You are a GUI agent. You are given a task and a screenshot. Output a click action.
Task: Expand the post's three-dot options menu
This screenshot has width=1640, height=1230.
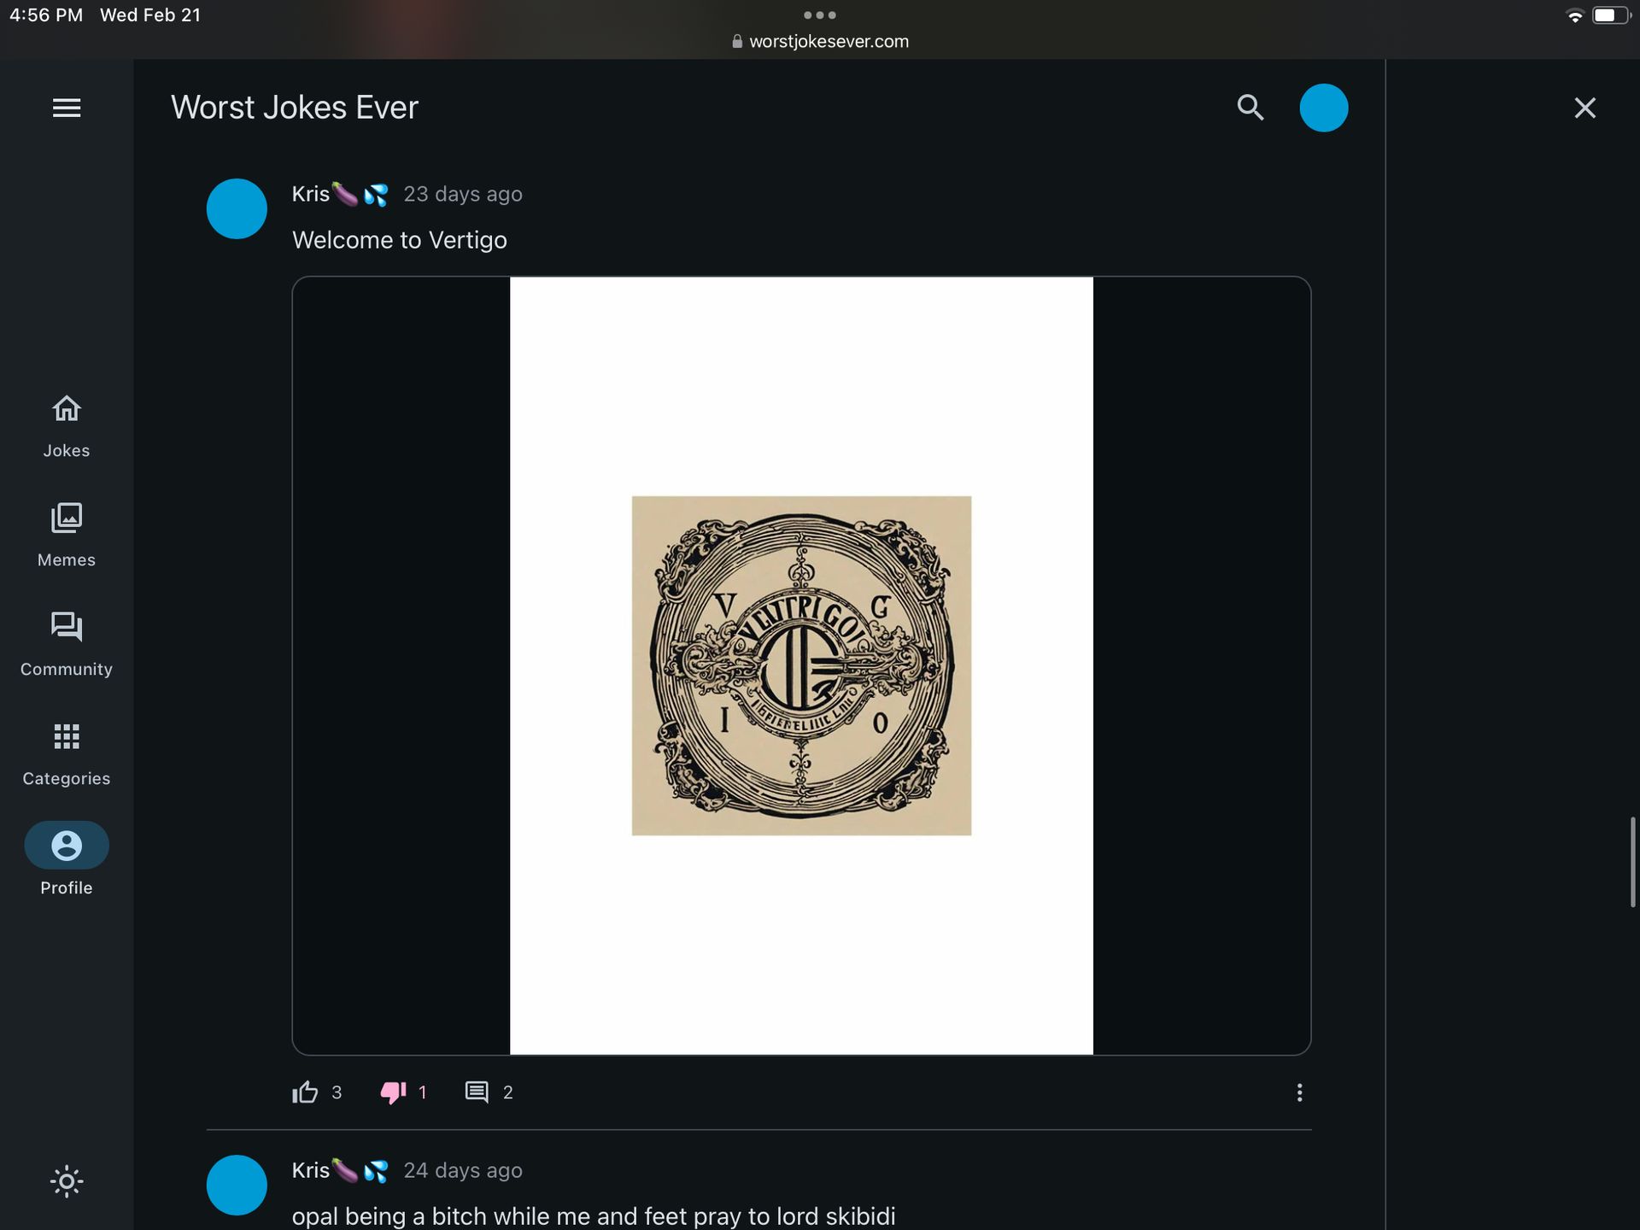(x=1299, y=1092)
